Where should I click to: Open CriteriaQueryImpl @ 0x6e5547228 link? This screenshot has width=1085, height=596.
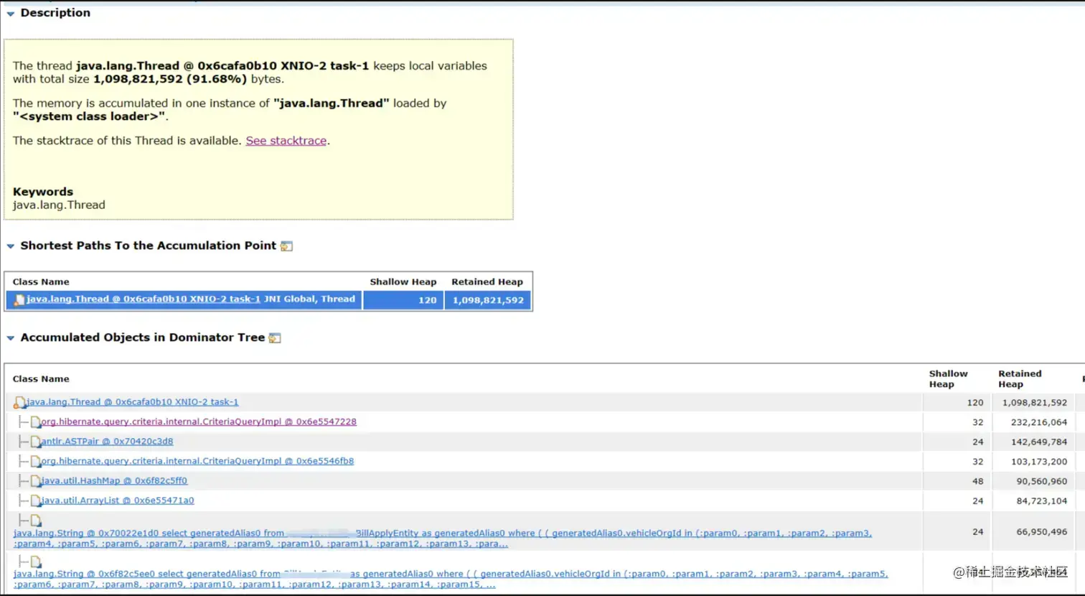click(x=199, y=422)
